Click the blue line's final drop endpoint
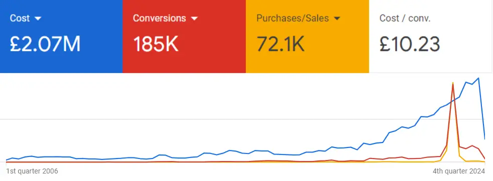Screen dimensions: 493x181 click(x=484, y=138)
